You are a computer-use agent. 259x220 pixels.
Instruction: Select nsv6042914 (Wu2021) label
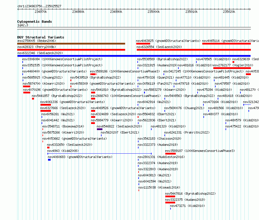(154, 102)
